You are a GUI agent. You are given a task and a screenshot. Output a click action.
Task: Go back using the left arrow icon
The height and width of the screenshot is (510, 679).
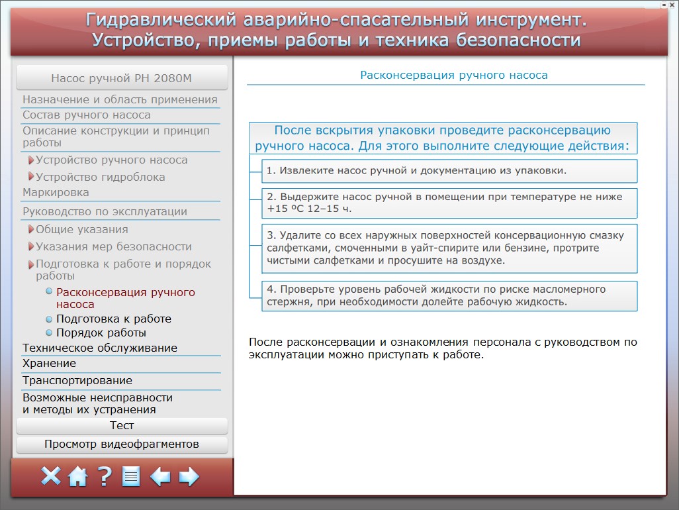click(160, 476)
